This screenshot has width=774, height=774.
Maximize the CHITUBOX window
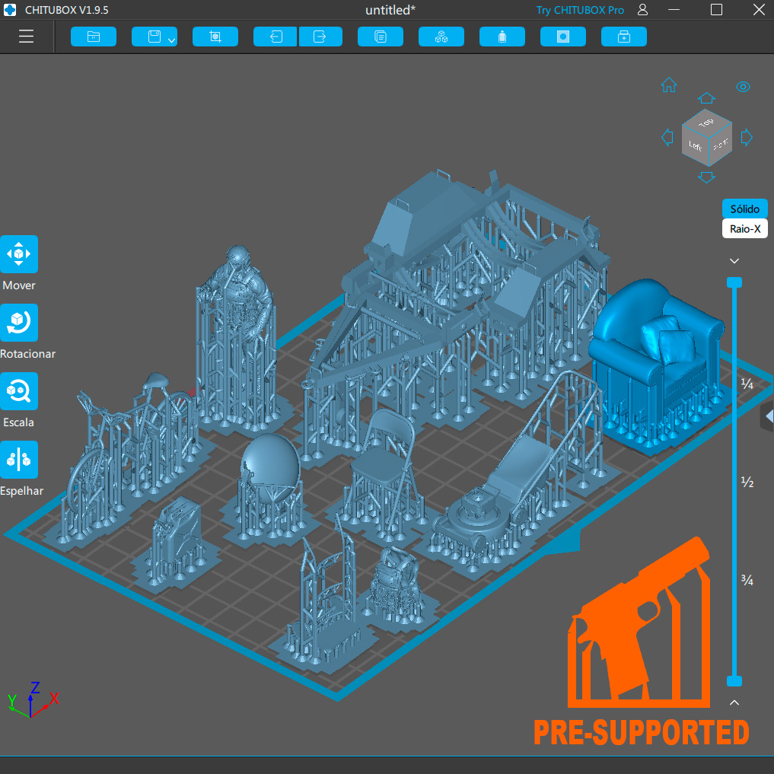(716, 10)
